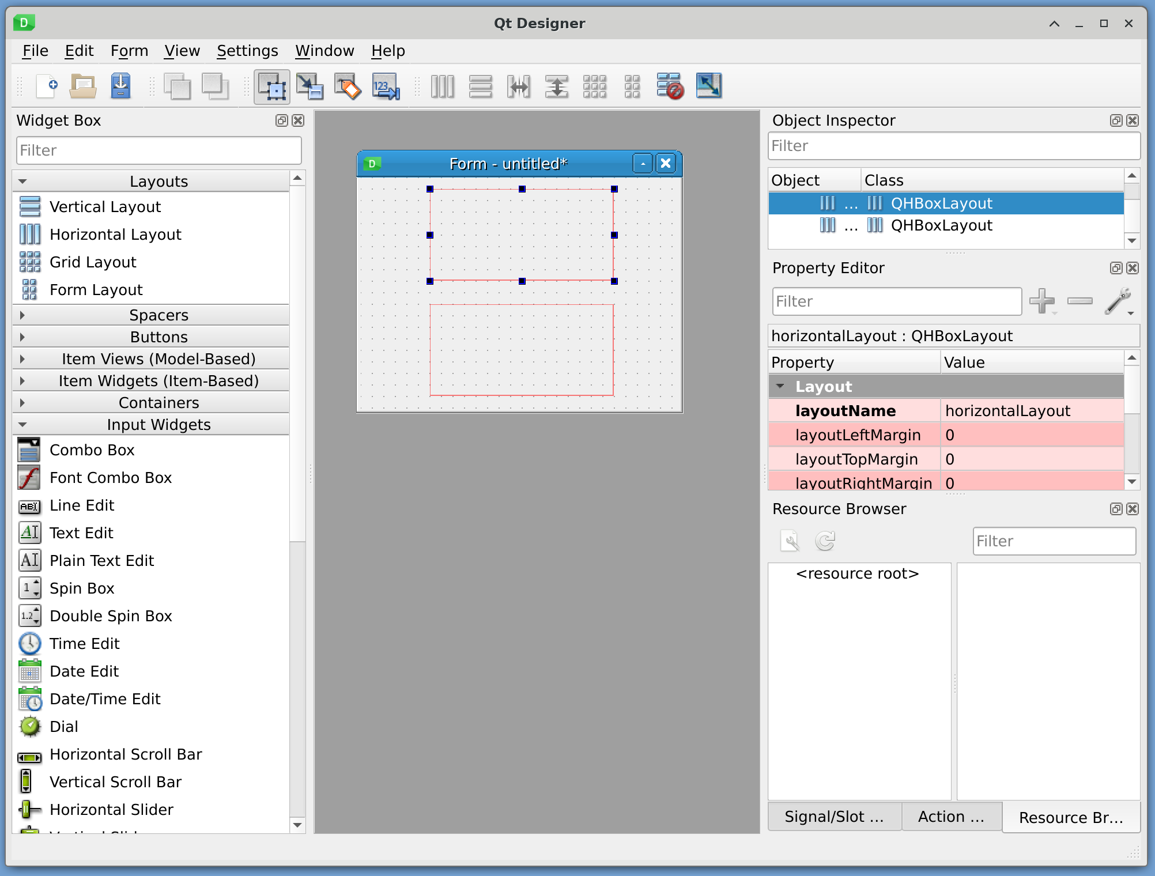
Task: Switch to Signal/Slot Editor tab
Action: 834,817
